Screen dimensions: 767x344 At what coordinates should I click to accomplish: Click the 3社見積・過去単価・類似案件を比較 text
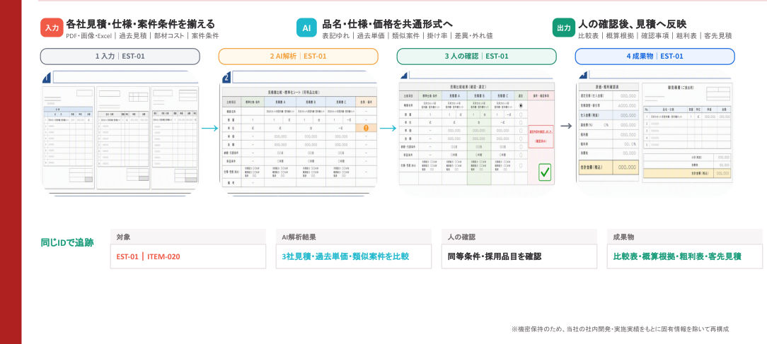[x=345, y=256]
